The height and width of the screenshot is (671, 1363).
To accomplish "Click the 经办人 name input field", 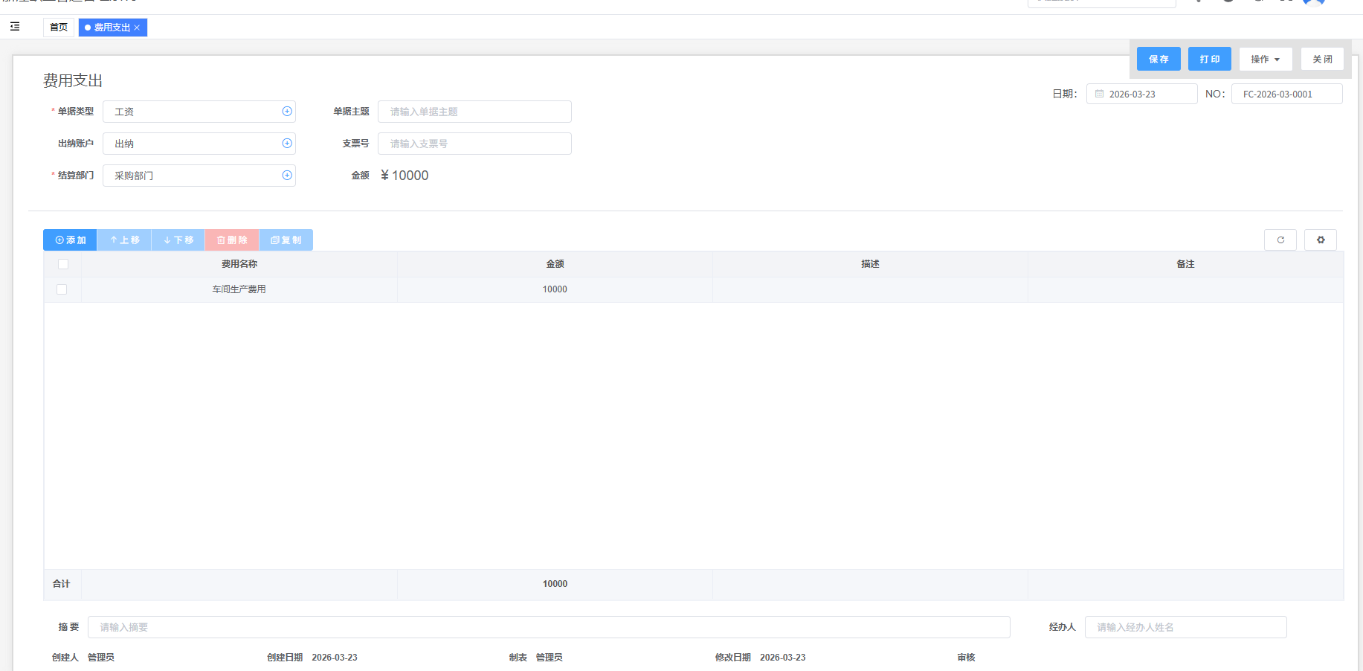I will (1185, 627).
